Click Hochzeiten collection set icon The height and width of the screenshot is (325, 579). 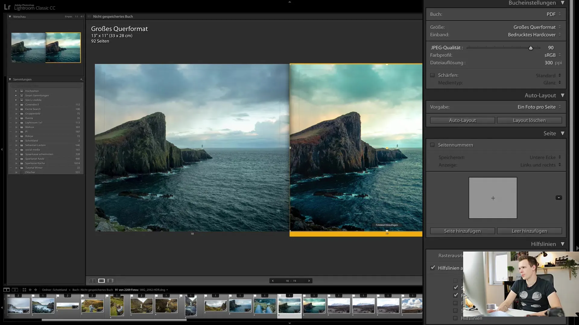[22, 91]
